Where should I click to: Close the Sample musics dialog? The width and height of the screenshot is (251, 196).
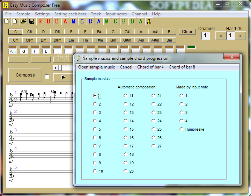232,57
